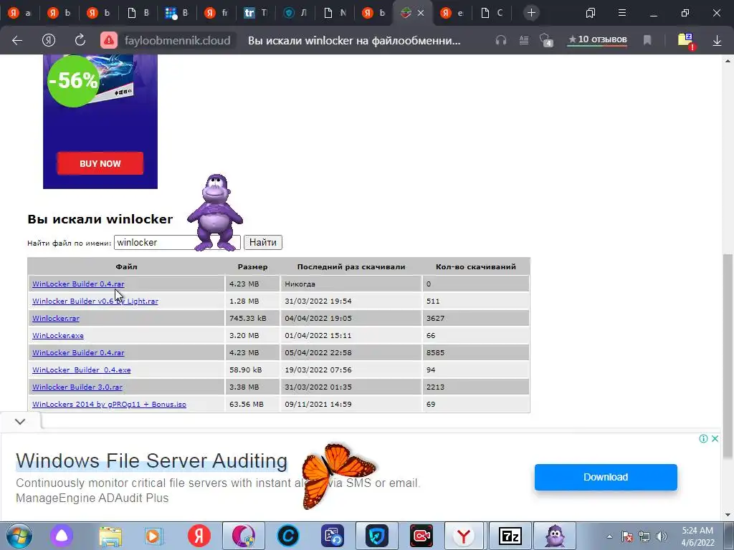
Task: Switch to the blue grid icon tab 'B'
Action: [x=177, y=13]
